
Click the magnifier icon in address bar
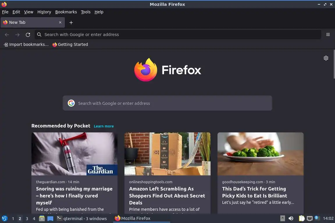pos(39,35)
